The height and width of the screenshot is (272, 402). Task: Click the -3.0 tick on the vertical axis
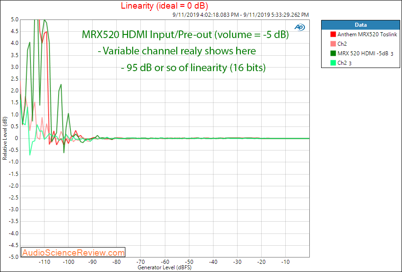pyautogui.click(x=14, y=209)
